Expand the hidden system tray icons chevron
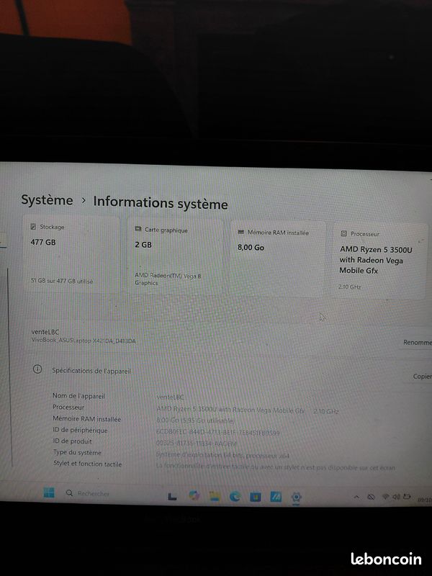The image size is (432, 576). (x=356, y=497)
